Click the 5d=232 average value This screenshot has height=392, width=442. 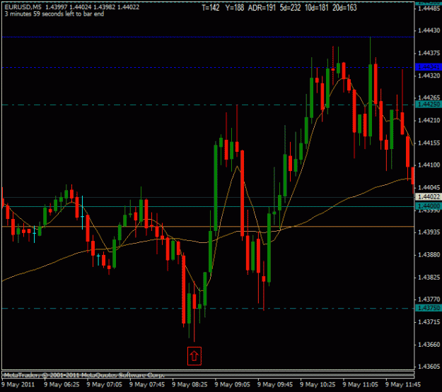[291, 8]
